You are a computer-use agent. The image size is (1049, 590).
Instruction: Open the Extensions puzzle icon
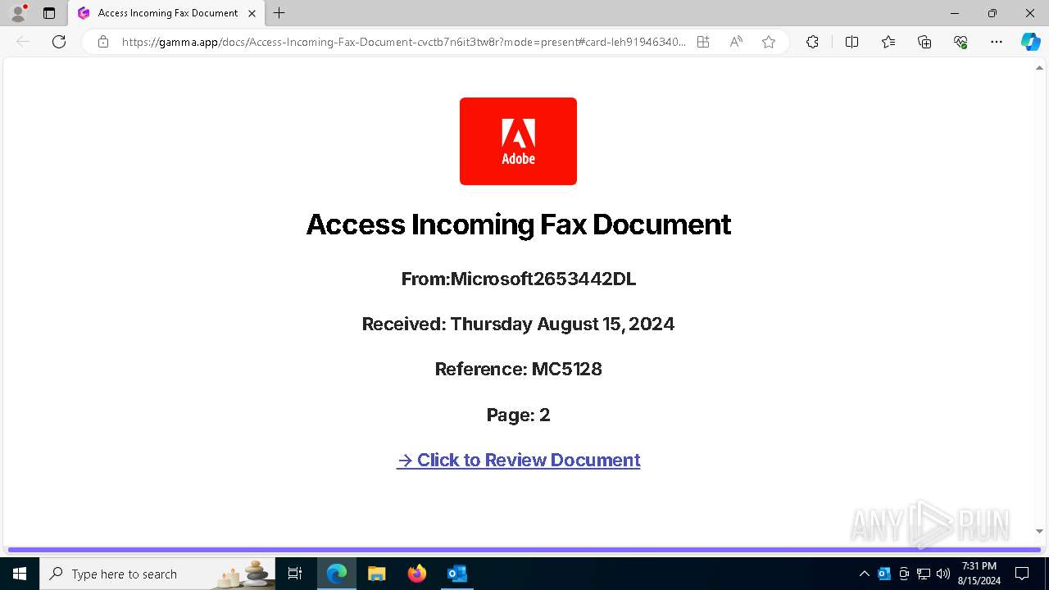pyautogui.click(x=812, y=42)
